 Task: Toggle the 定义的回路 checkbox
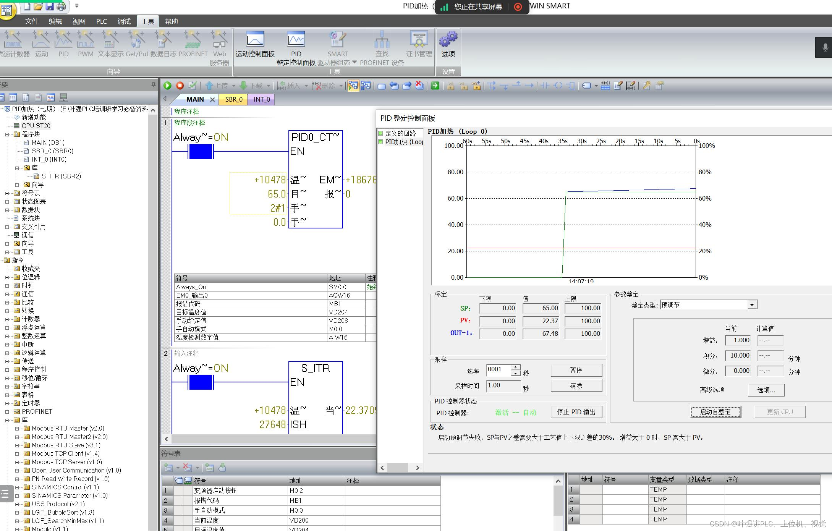point(380,133)
